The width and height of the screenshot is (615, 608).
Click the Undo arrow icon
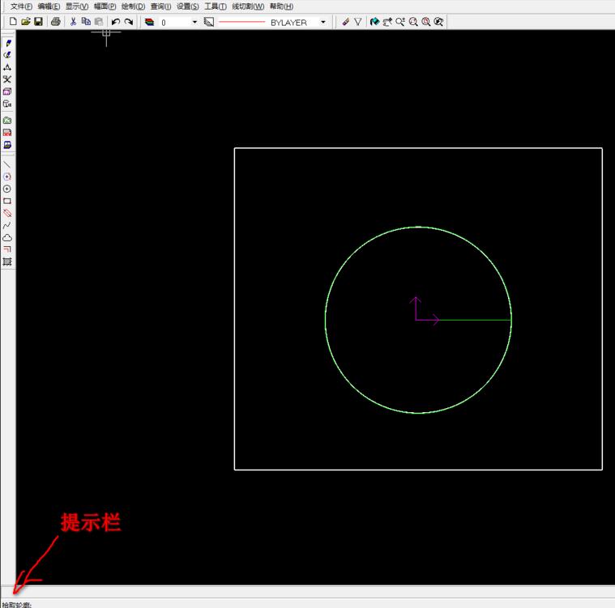click(x=116, y=22)
